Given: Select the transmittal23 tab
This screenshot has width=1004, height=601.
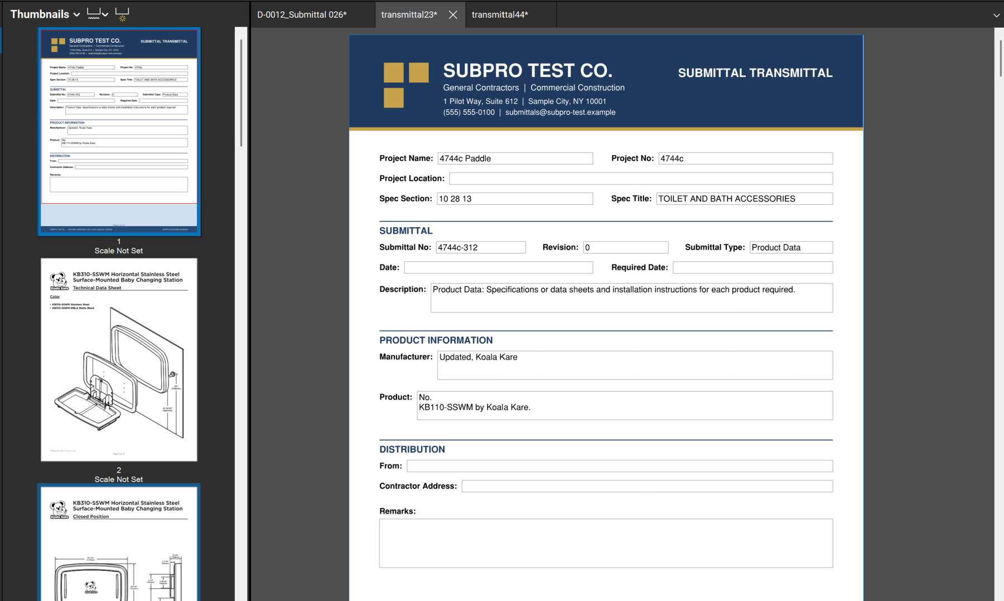Looking at the screenshot, I should pos(409,15).
